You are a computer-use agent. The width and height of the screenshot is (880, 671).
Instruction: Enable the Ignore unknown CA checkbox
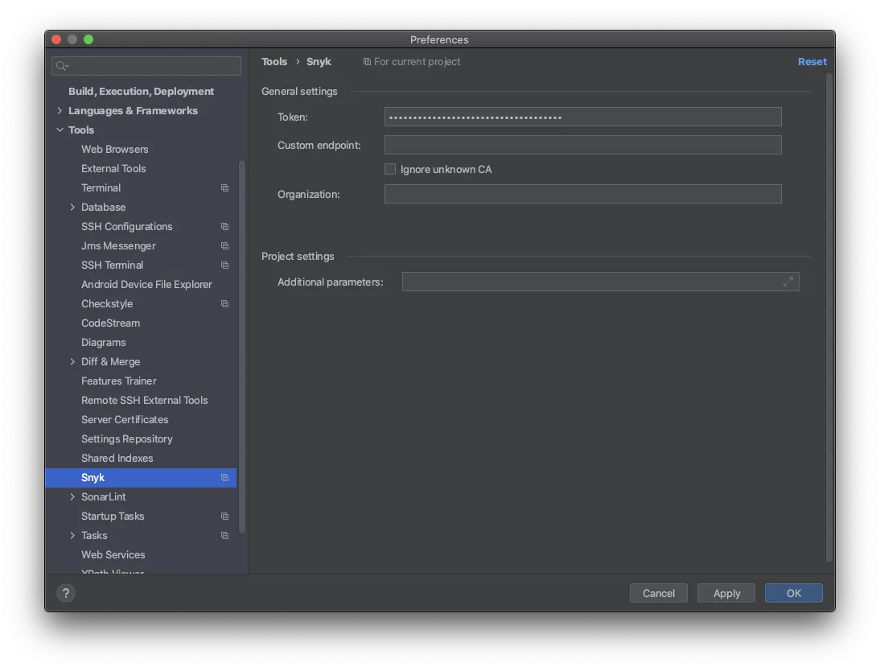coord(390,170)
